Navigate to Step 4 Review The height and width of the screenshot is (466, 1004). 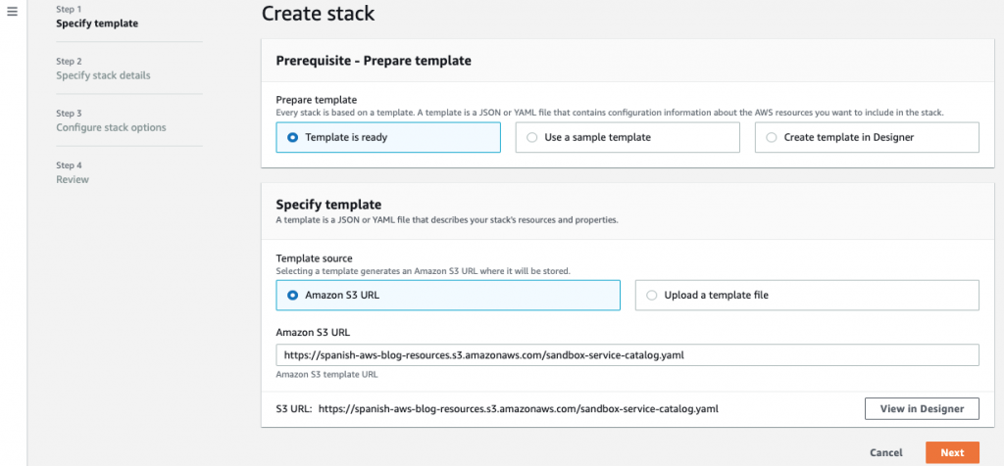tap(73, 179)
